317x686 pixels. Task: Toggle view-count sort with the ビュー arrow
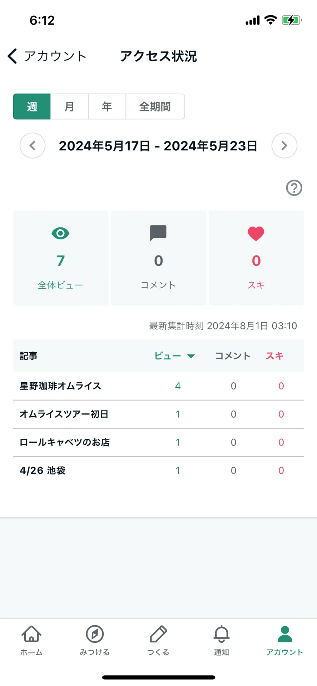click(x=191, y=356)
